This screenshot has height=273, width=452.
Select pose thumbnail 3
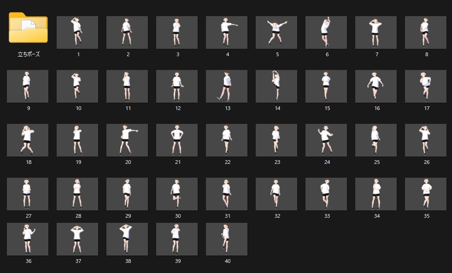click(x=177, y=32)
